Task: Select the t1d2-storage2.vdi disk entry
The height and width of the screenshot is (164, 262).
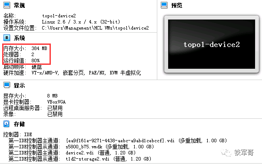Action: point(88,159)
